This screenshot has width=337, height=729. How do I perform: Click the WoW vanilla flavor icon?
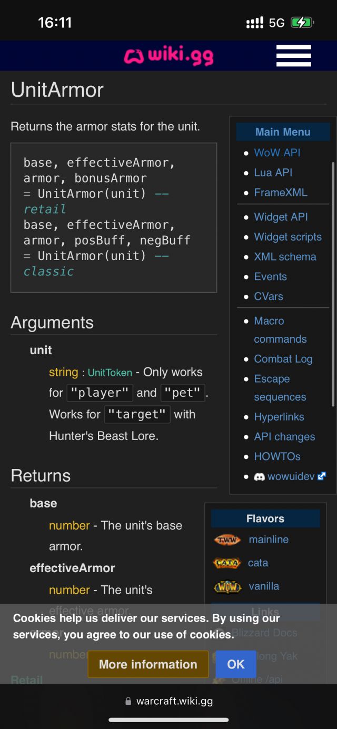[x=227, y=586]
